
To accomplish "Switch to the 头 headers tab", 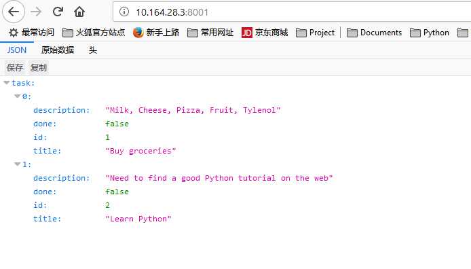I will [92, 50].
